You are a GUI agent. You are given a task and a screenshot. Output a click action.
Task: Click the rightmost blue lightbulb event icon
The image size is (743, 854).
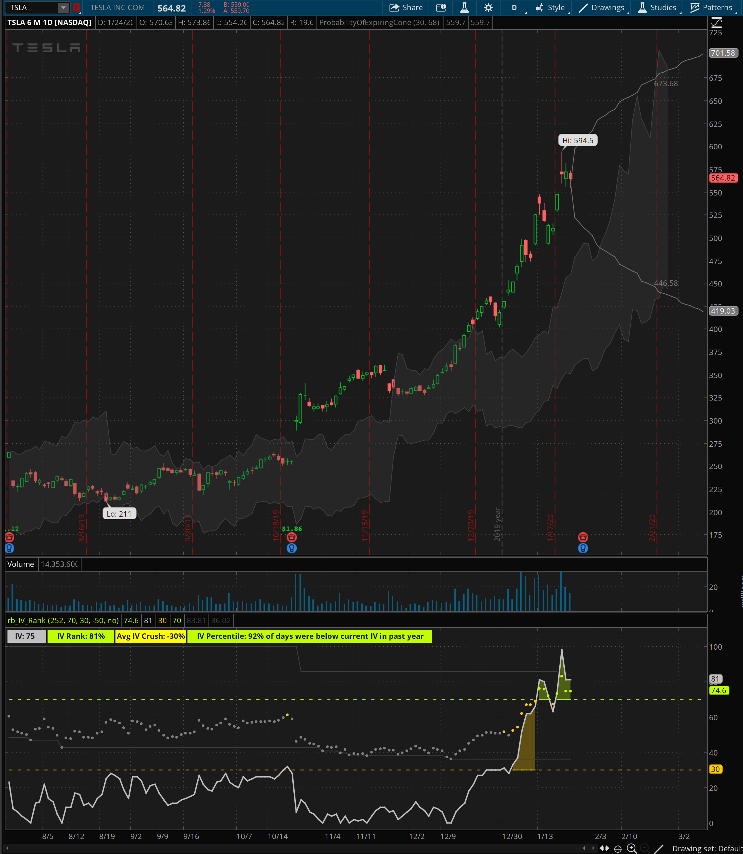point(583,548)
